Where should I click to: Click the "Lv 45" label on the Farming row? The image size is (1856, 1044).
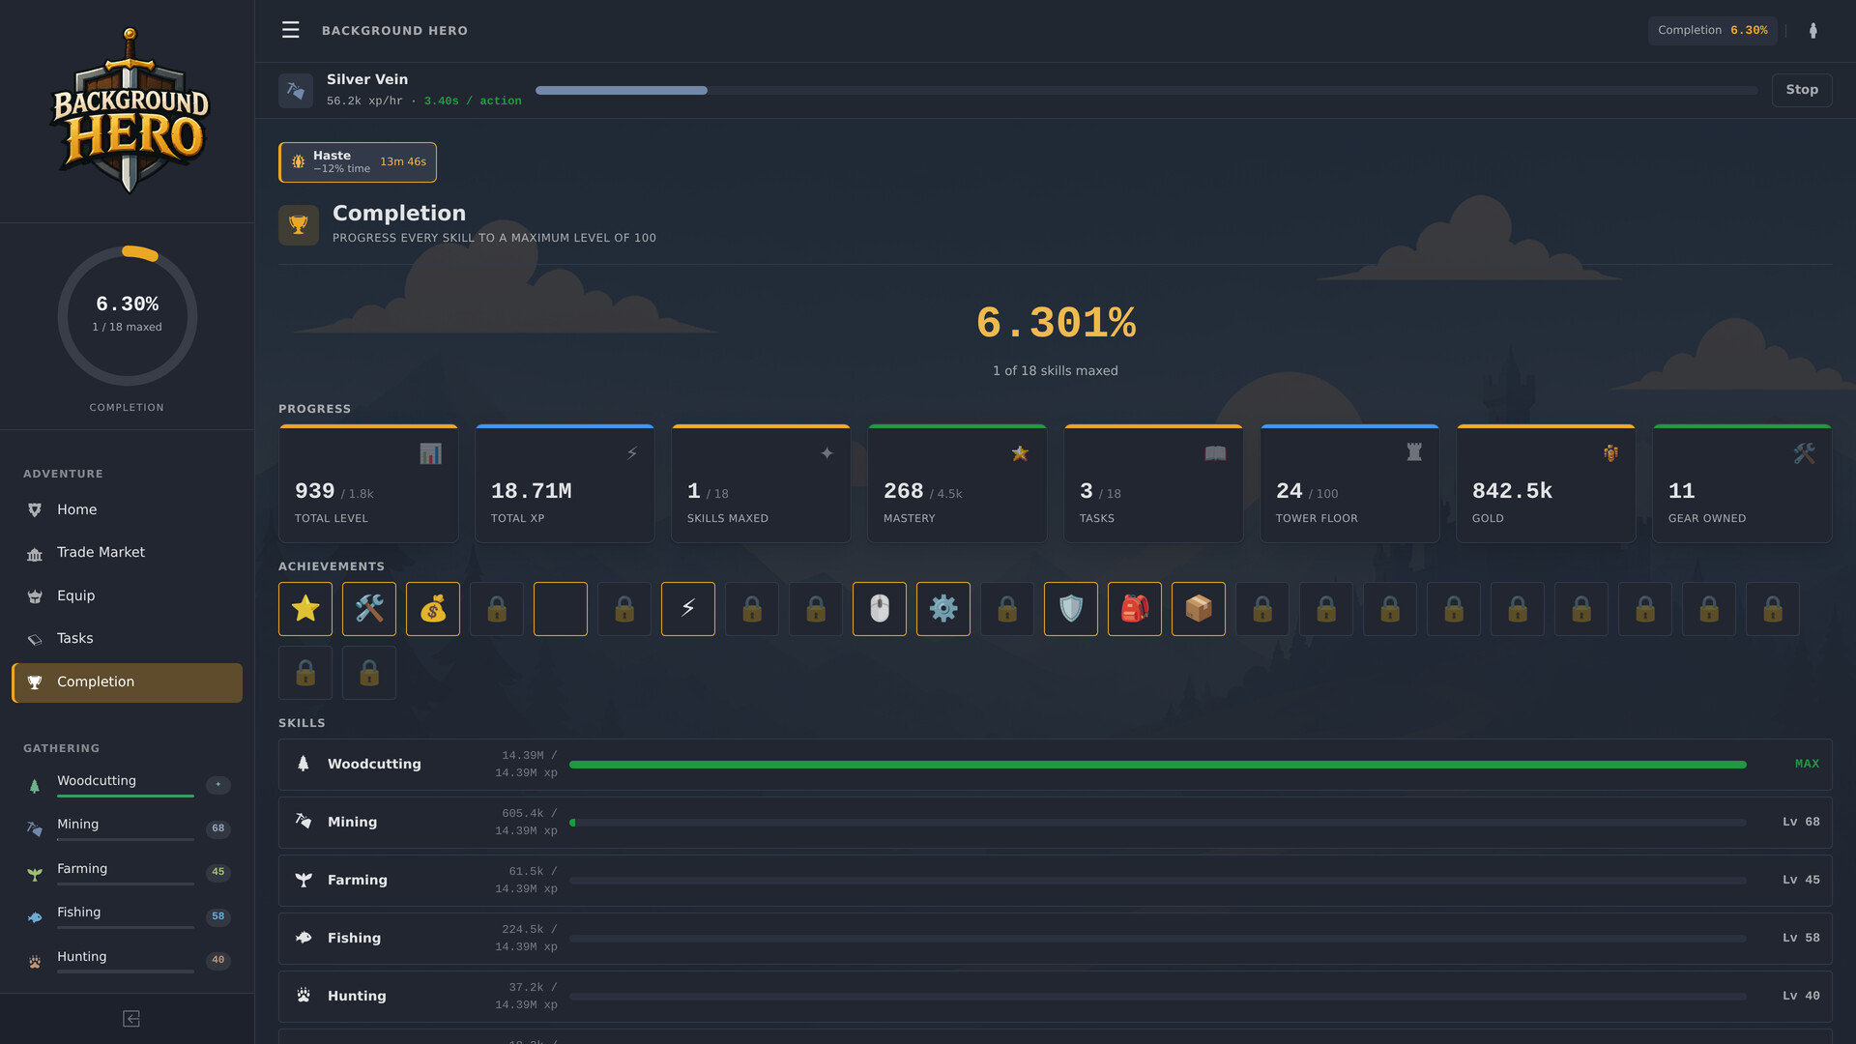pos(1801,880)
